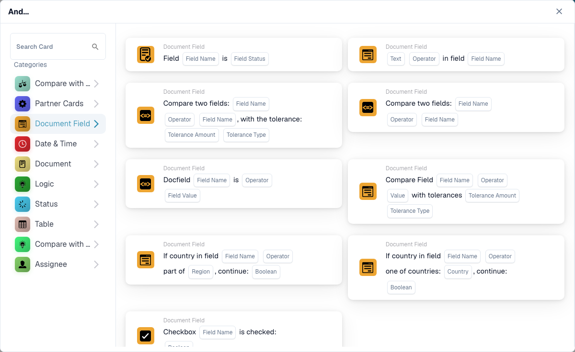Click the Field Status placeholder chip

click(250, 59)
